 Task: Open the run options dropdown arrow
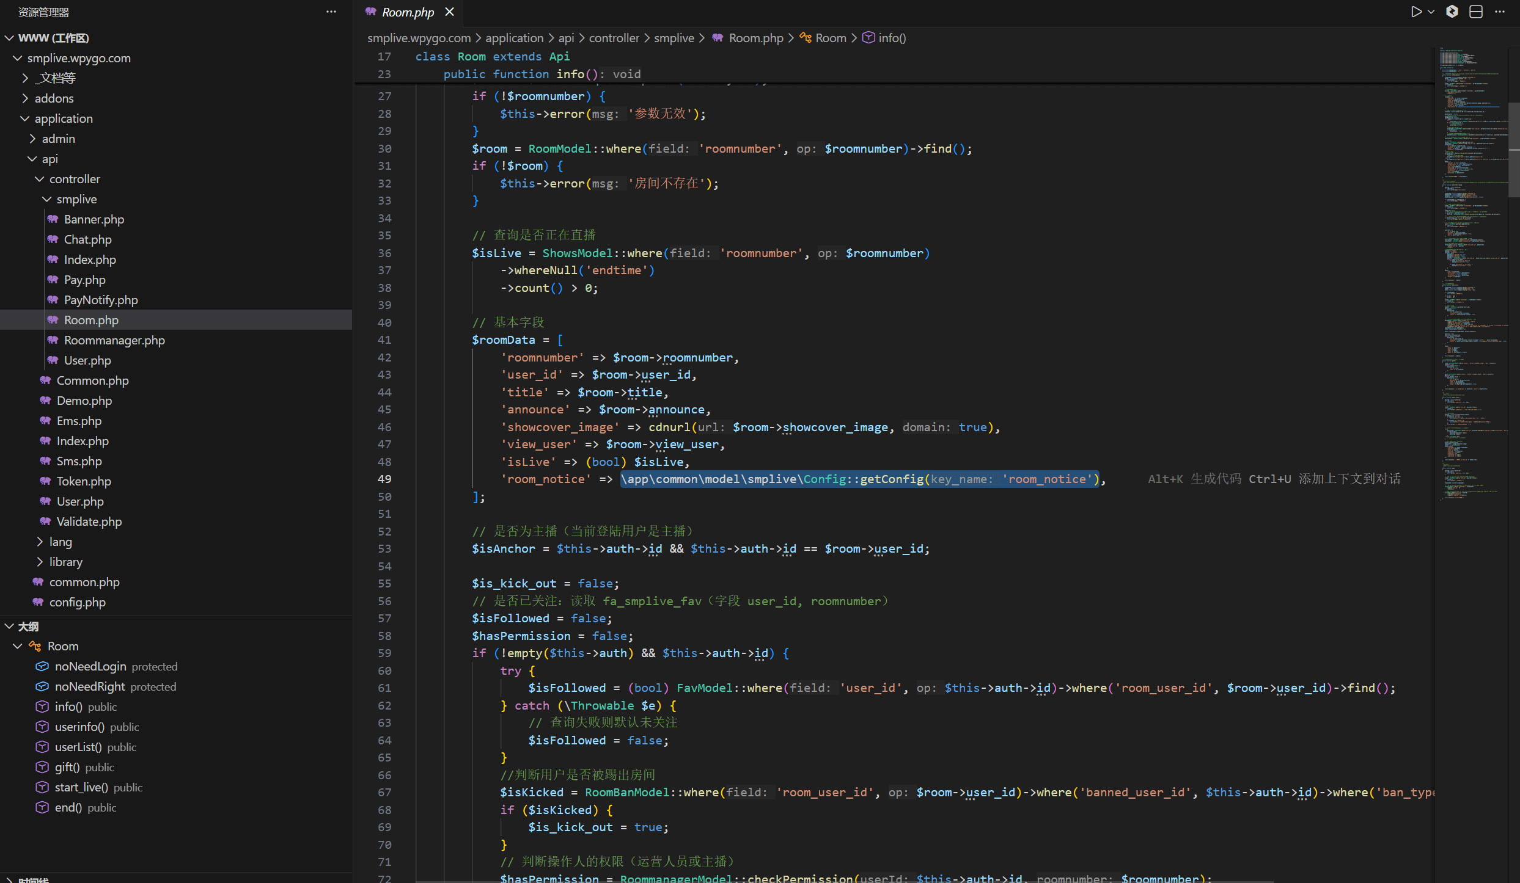click(x=1431, y=12)
